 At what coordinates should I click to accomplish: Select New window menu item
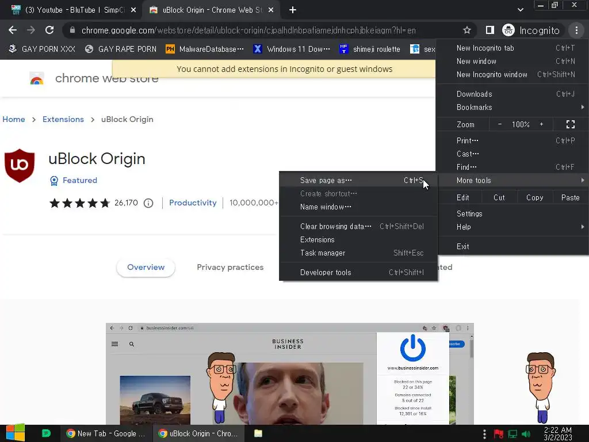(x=512, y=61)
